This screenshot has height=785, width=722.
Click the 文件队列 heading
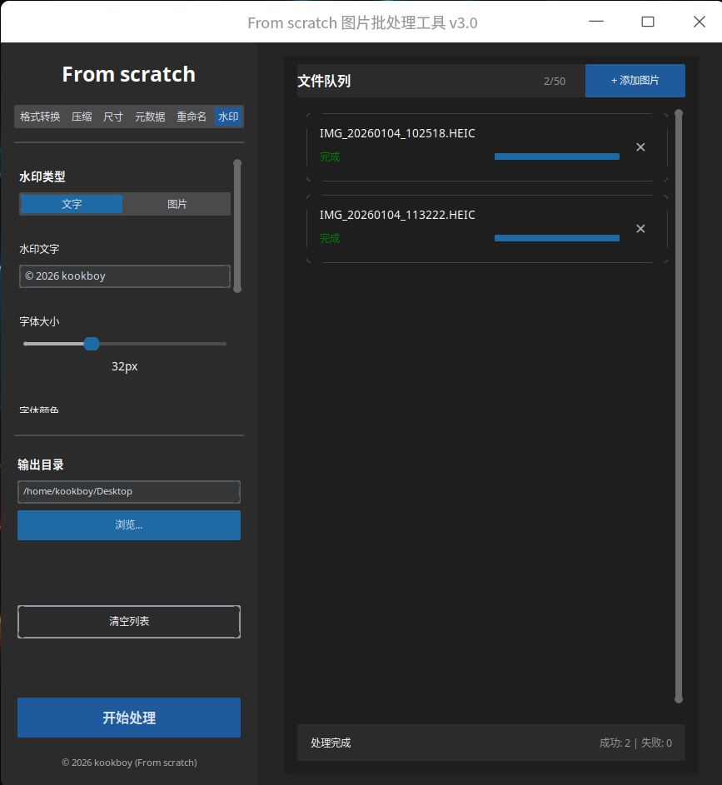[x=324, y=81]
